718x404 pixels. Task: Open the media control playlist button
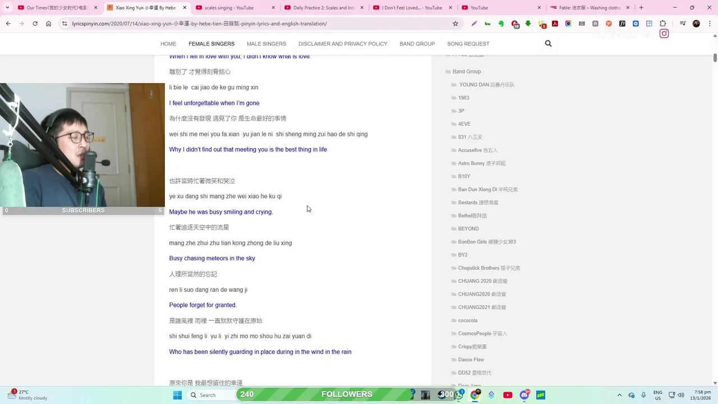click(x=683, y=24)
